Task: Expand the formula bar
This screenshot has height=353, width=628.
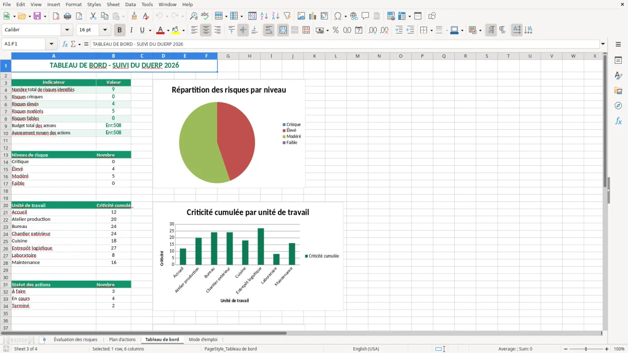Action: click(x=603, y=44)
